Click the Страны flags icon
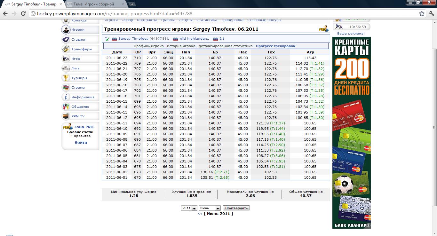Viewport: 437px width, 236px height. pyautogui.click(x=66, y=87)
